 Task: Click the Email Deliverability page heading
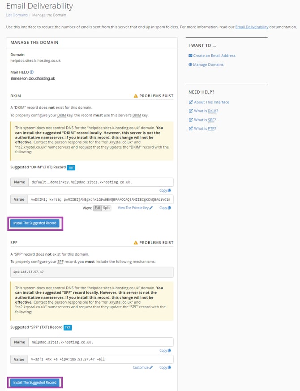[39, 6]
